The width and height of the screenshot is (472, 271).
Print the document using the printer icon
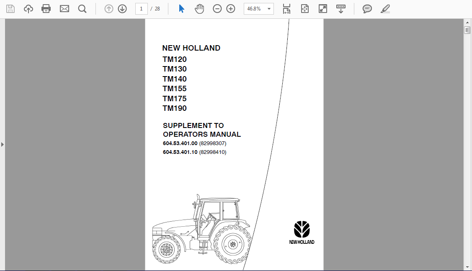click(46, 9)
